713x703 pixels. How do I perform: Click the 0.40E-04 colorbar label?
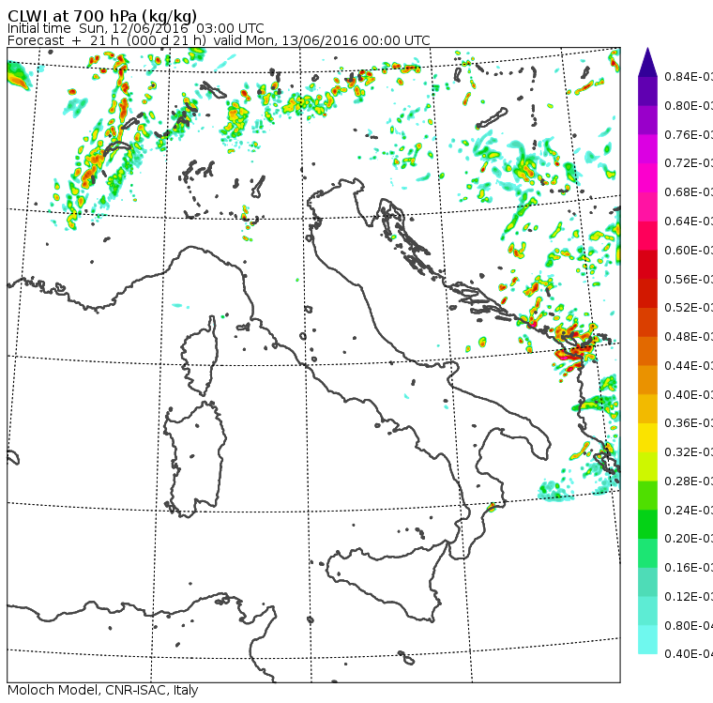tap(689, 654)
